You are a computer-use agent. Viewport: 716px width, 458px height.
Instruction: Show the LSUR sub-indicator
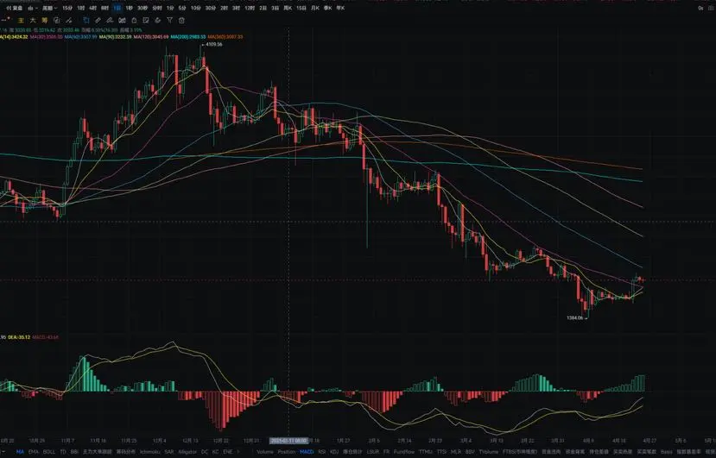[x=373, y=452]
